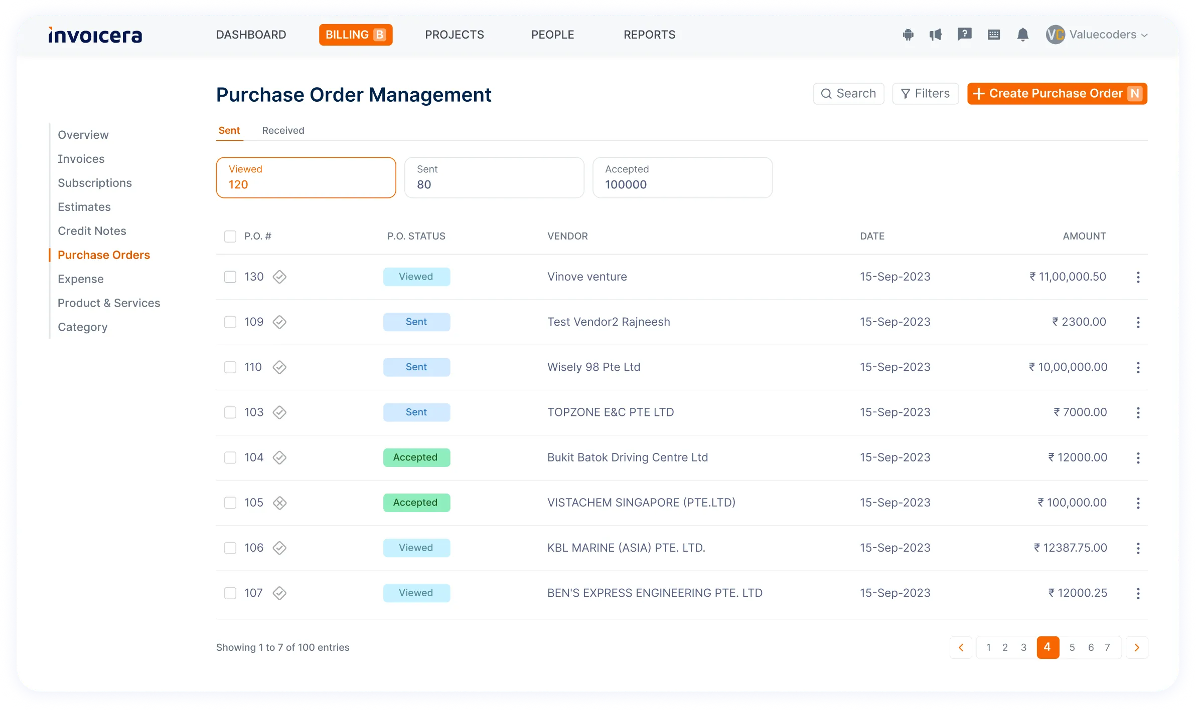The width and height of the screenshot is (1196, 710).
Task: Check the box for PO 109
Action: tap(230, 322)
